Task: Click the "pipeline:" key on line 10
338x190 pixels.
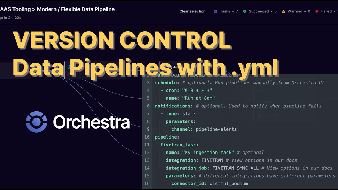Action: tap(167, 137)
